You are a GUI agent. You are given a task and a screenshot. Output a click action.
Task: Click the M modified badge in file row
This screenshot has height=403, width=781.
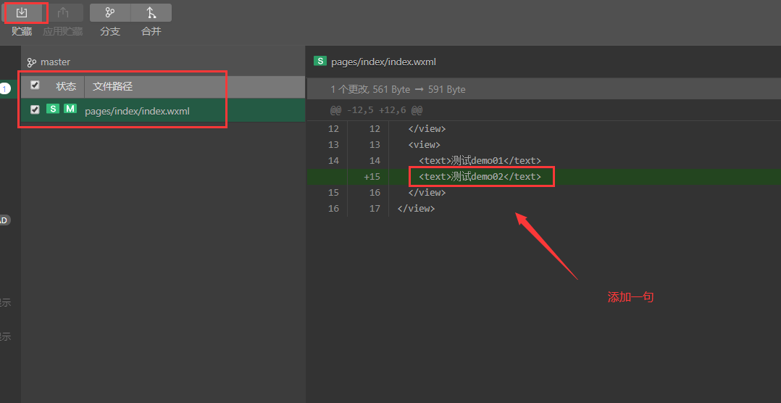point(70,109)
